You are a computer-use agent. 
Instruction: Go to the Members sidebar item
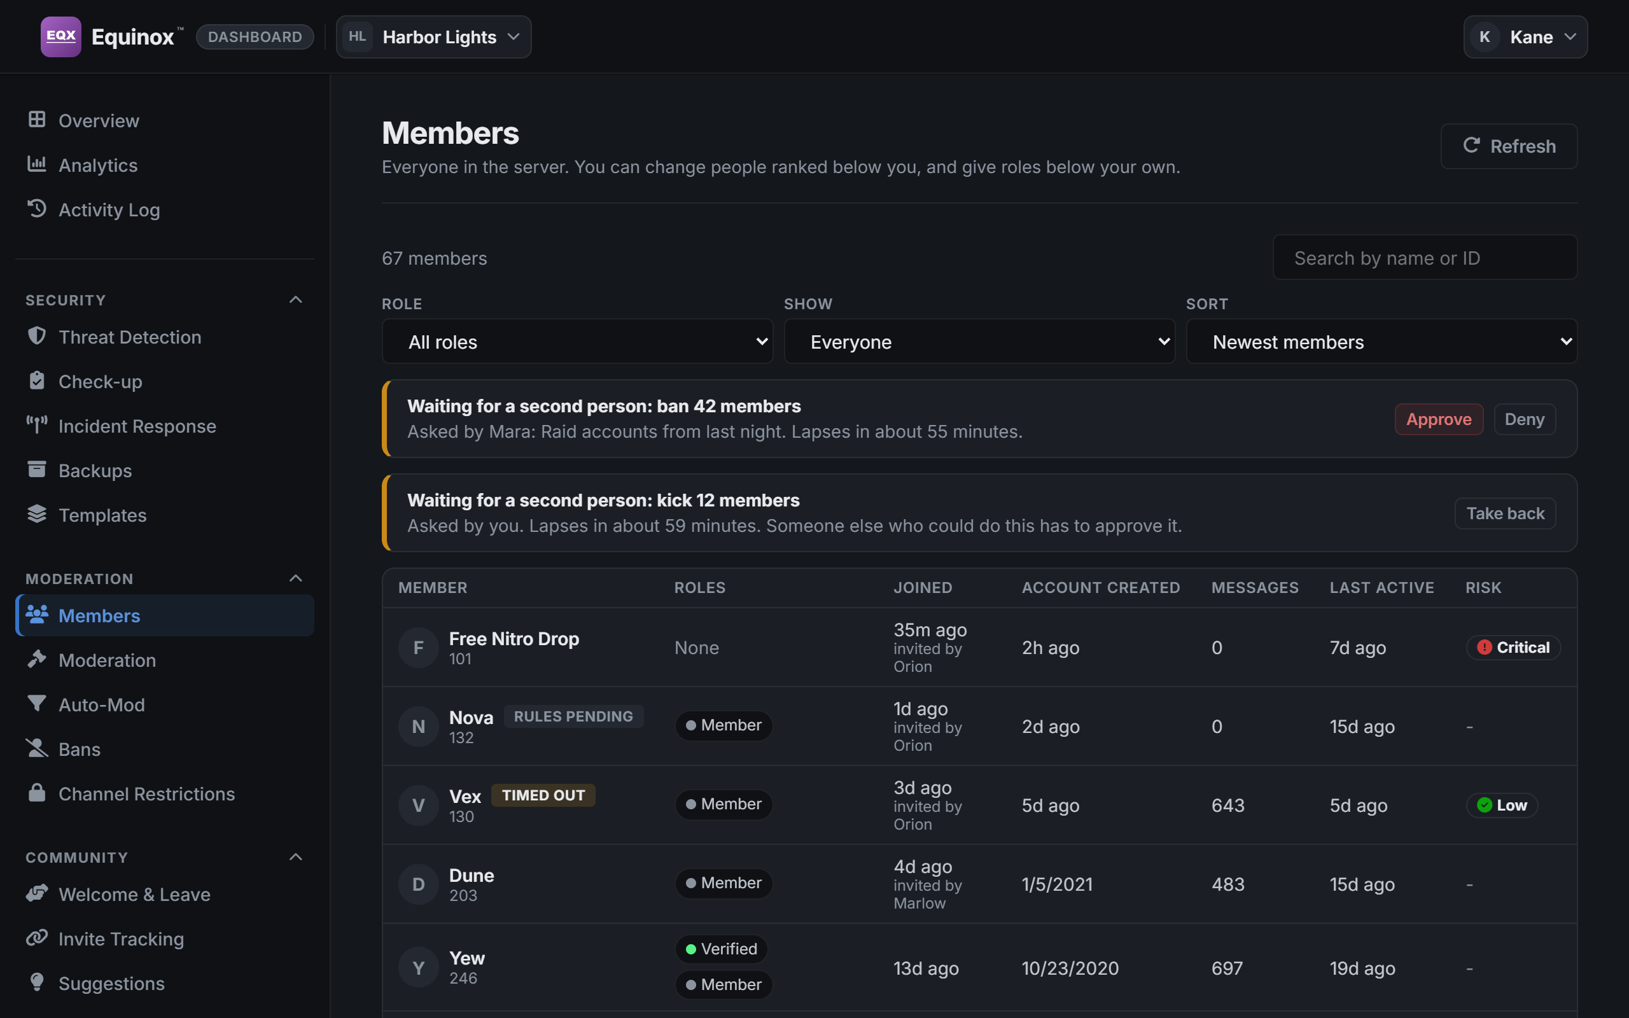point(164,615)
